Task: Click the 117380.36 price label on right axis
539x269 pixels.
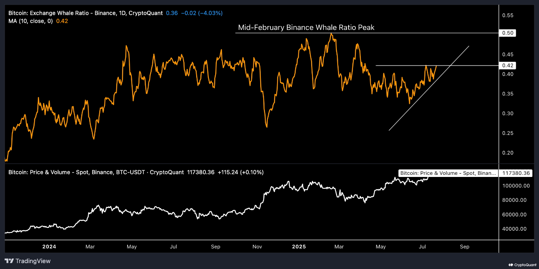Action: click(516, 173)
